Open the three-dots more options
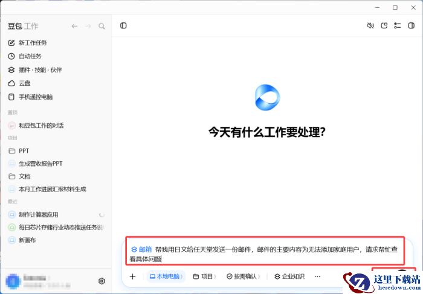This screenshot has height=294, width=423. (317, 276)
